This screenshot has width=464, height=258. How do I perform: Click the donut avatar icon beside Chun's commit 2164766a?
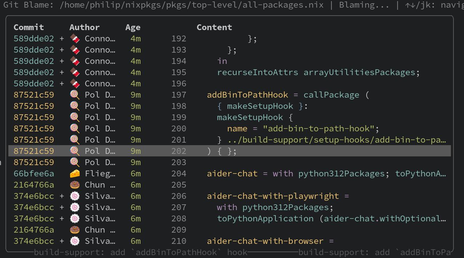(74, 185)
